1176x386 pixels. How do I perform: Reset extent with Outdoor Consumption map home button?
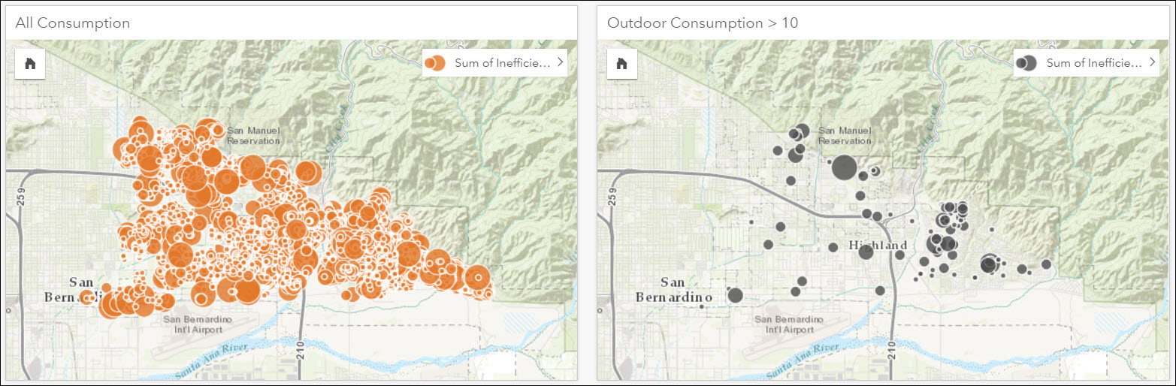621,63
